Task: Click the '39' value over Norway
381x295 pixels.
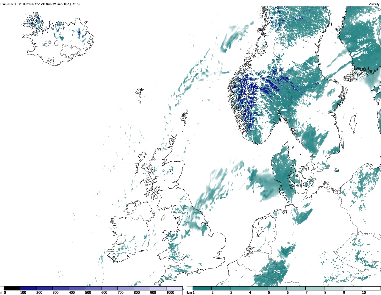Action: pos(254,90)
